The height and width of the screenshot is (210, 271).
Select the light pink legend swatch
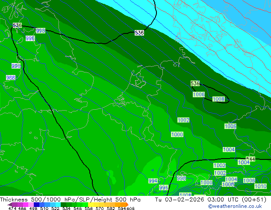[x=31, y=204]
